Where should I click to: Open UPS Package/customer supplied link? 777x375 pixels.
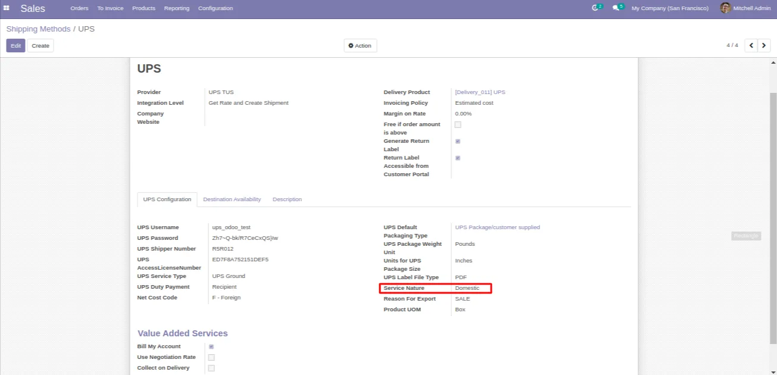497,227
